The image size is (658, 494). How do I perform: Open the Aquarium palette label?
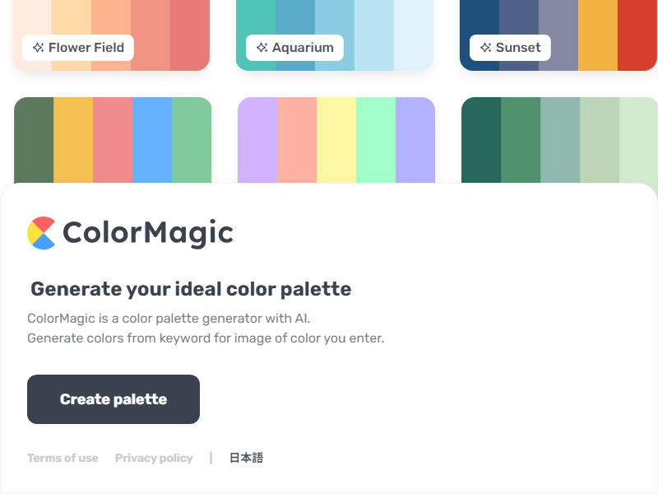[x=294, y=48]
